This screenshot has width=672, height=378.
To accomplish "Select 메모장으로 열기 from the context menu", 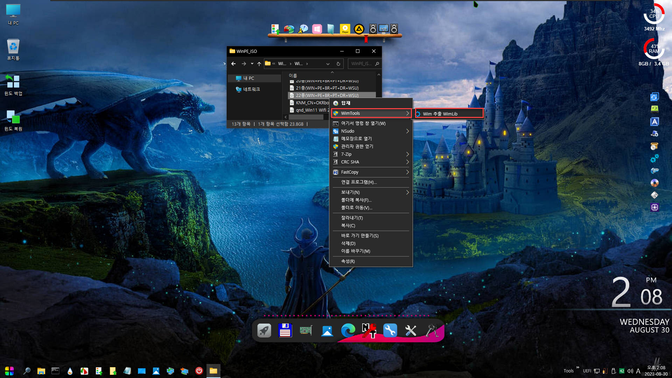I will pos(371,139).
